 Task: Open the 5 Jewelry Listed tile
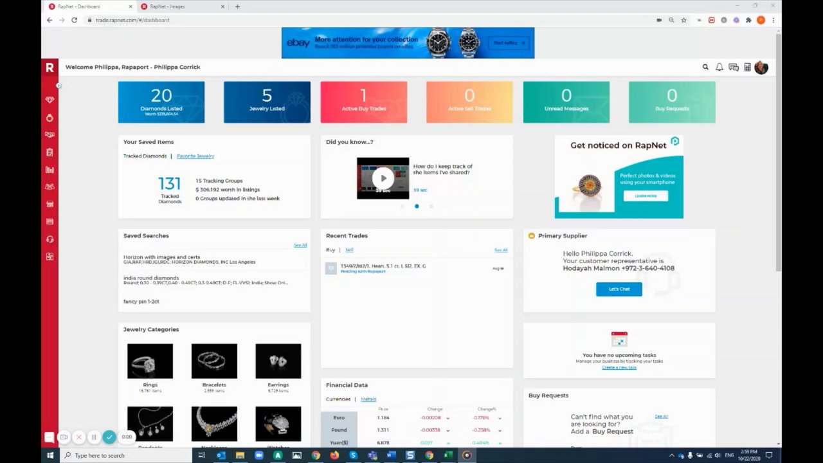point(267,102)
